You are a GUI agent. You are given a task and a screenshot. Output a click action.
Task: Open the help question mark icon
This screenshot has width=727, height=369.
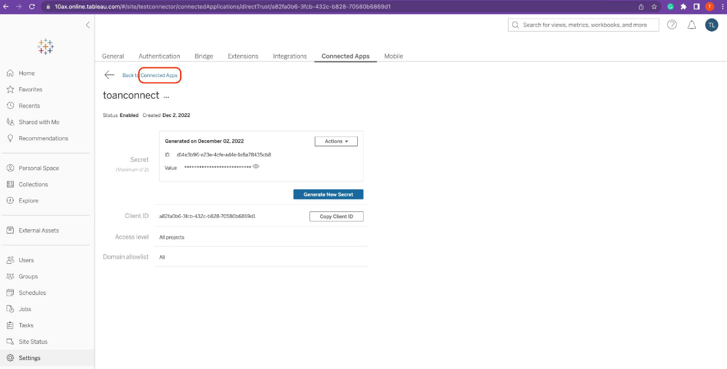pyautogui.click(x=672, y=24)
